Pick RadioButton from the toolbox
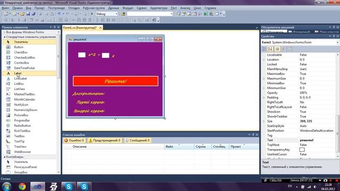340x191 pixels. pyautogui.click(x=22, y=126)
